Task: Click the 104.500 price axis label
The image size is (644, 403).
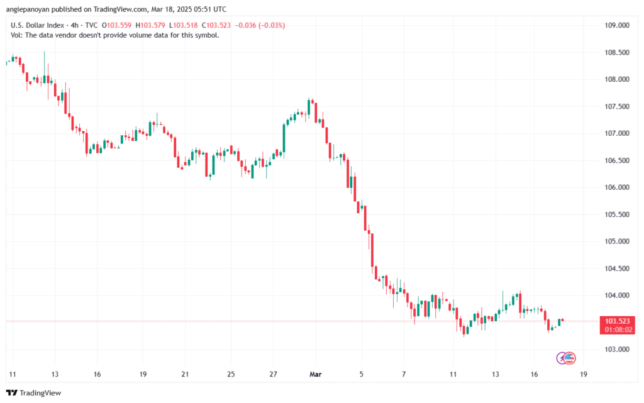Action: point(616,268)
